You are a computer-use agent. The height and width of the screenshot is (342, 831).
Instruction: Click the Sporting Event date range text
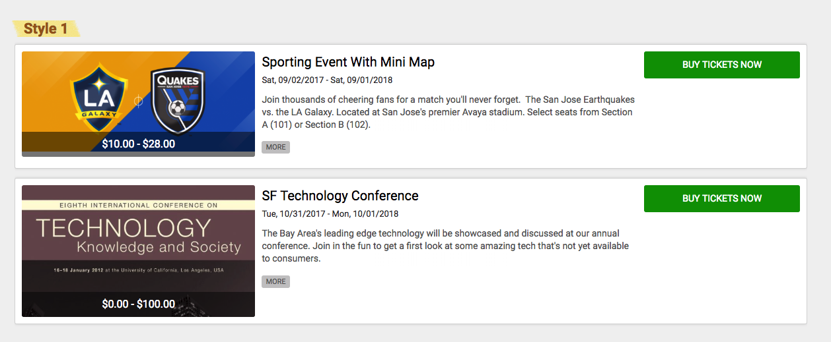[327, 80]
